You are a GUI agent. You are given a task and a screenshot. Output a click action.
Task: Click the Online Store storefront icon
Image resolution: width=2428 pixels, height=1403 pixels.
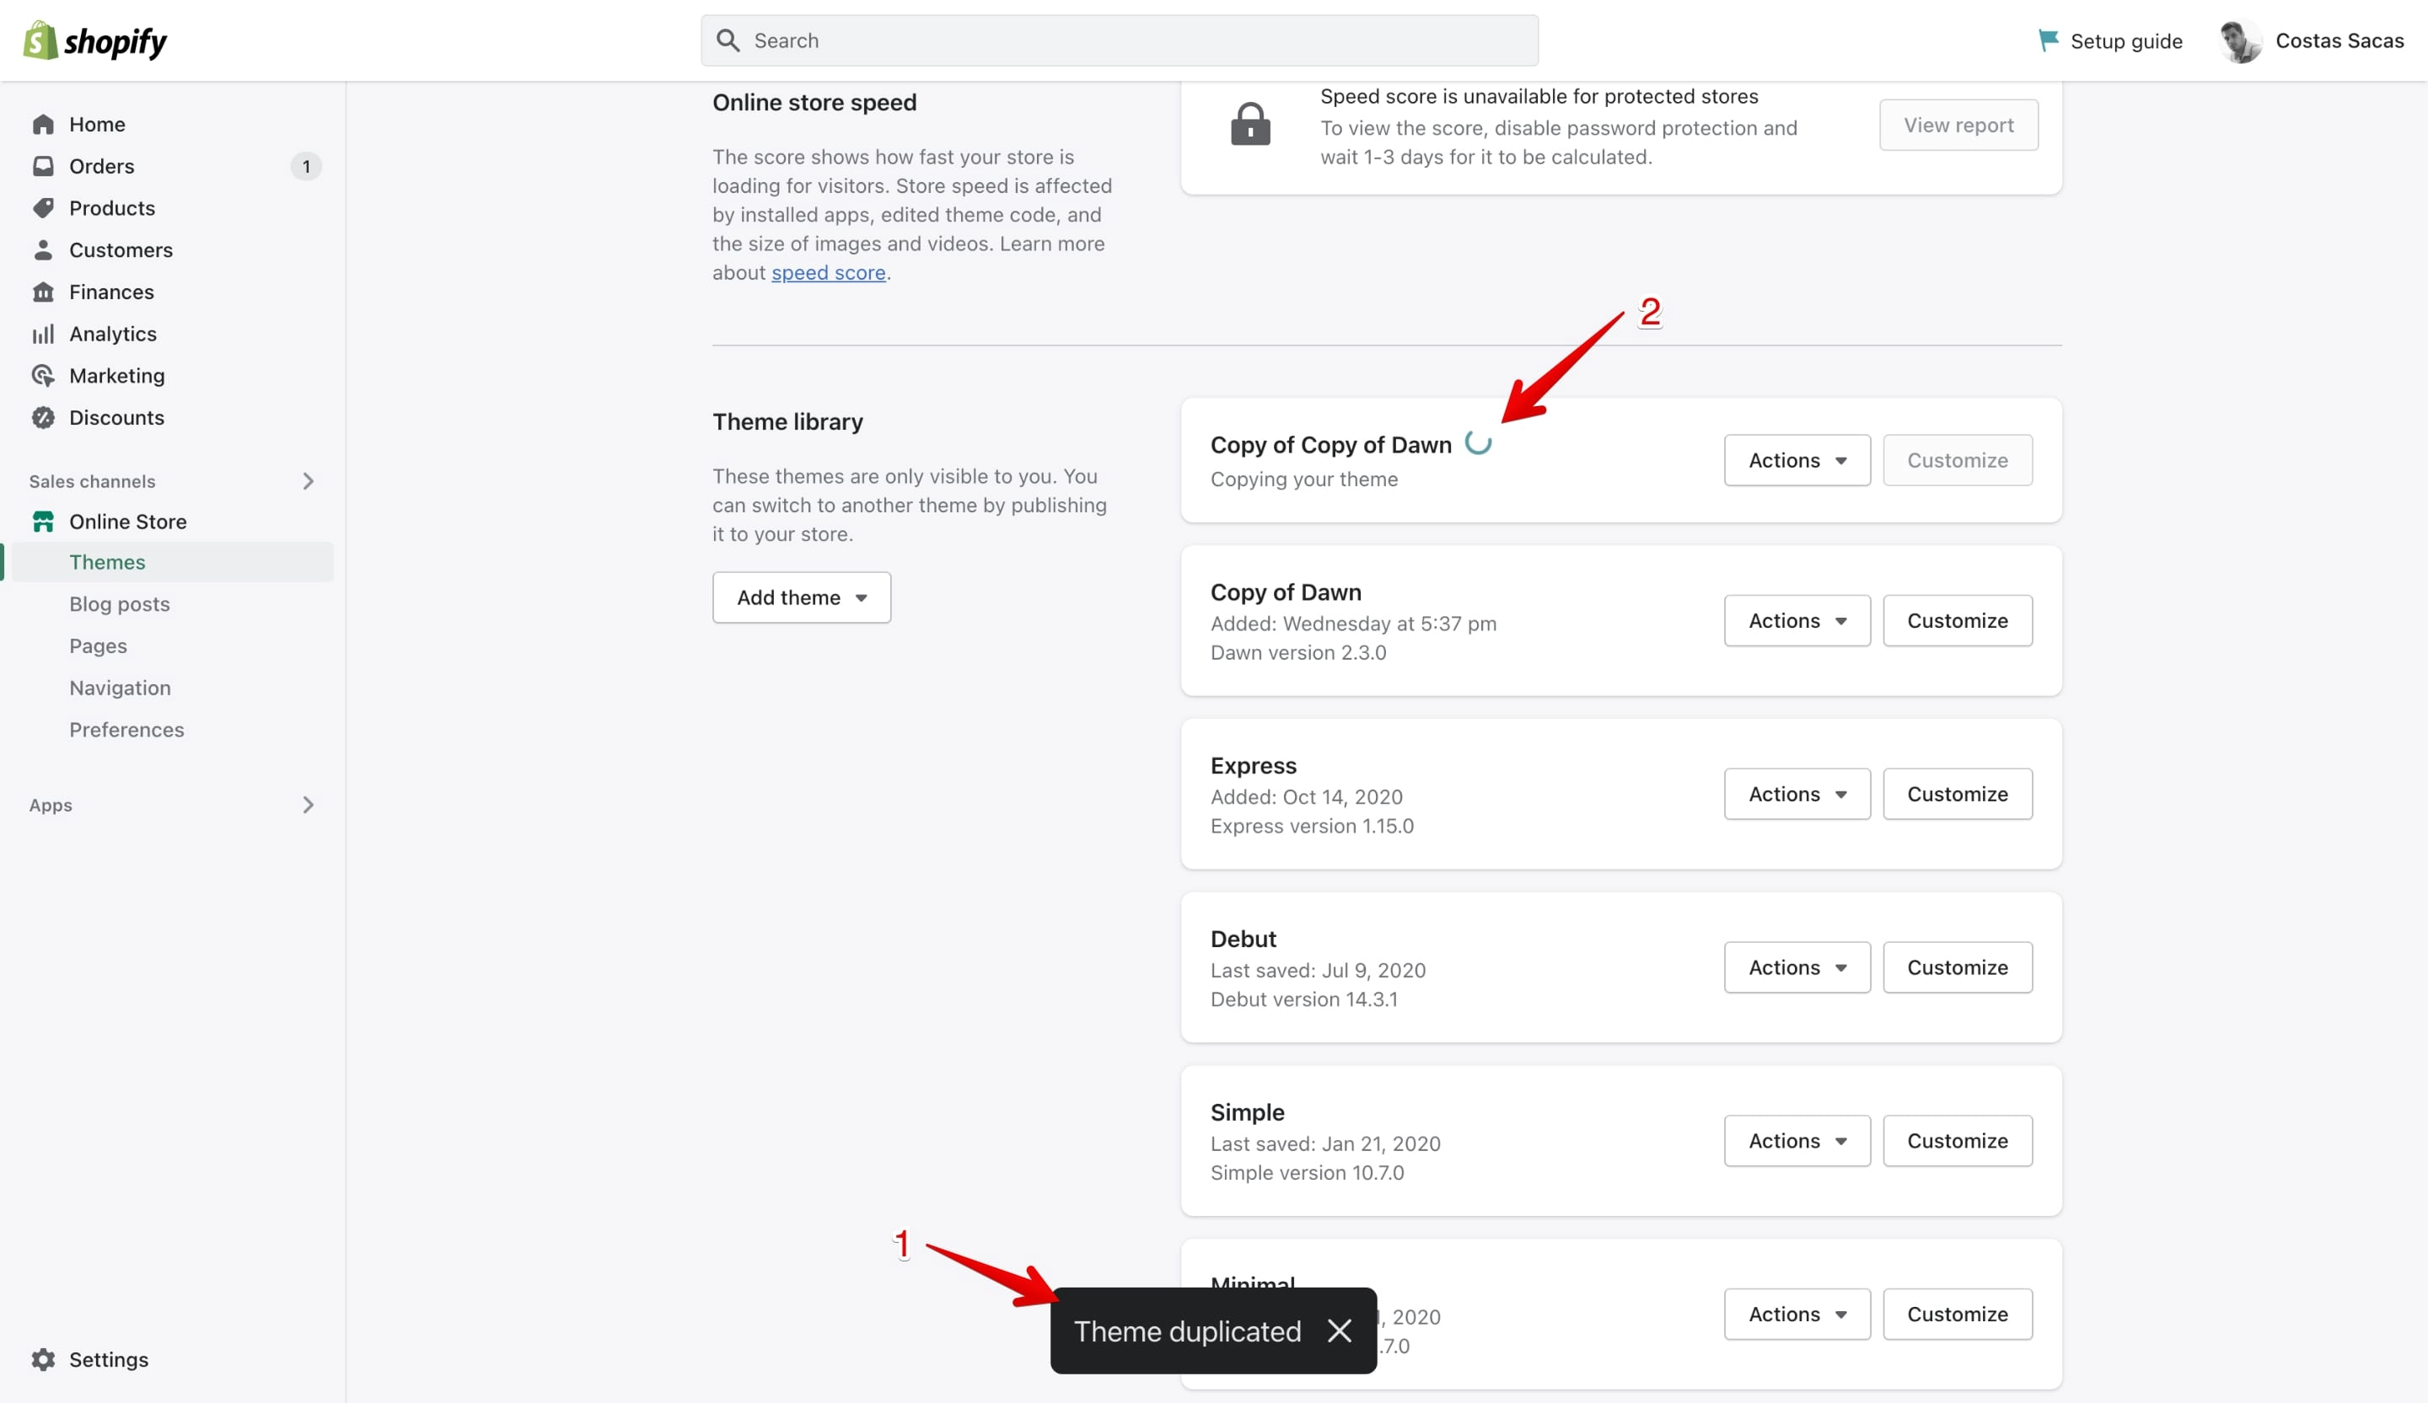point(42,521)
